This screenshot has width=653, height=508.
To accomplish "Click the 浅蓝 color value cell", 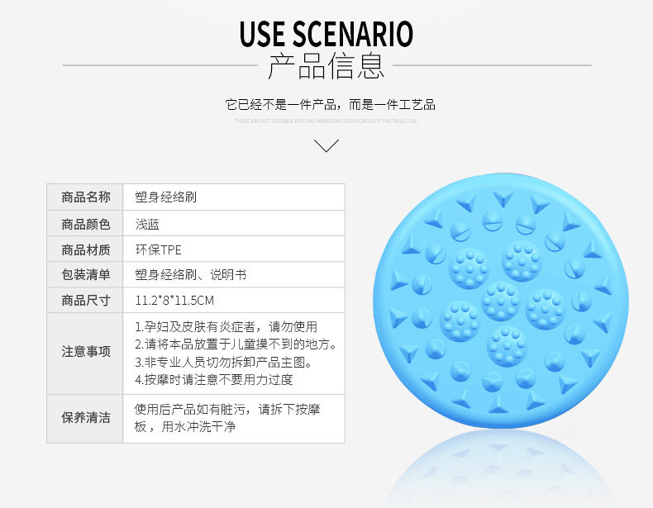I will click(x=148, y=223).
